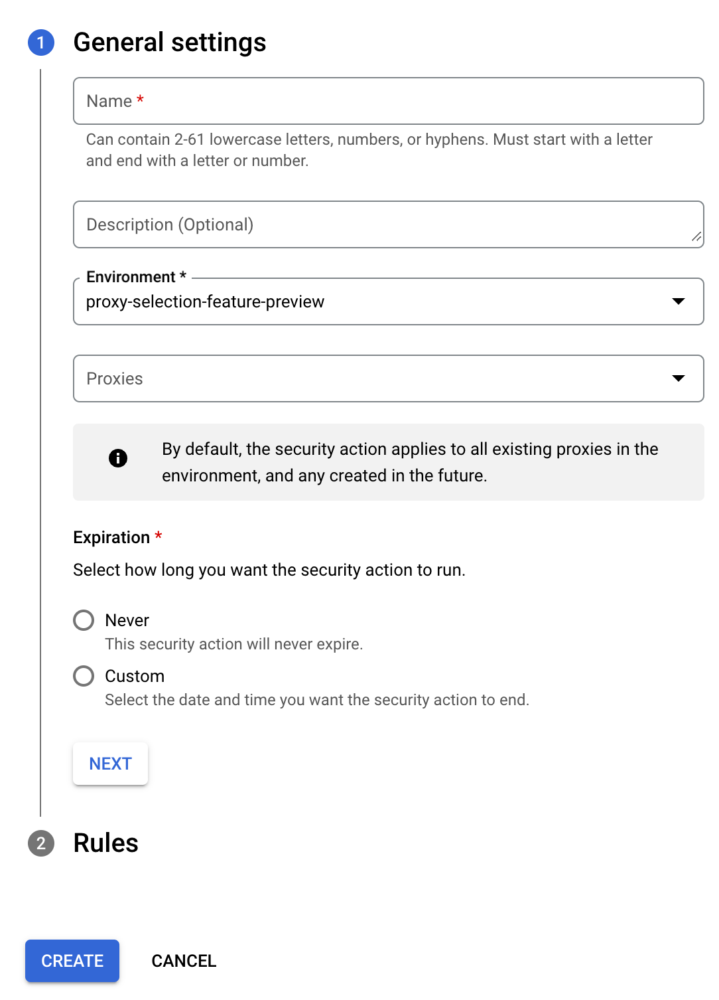Click the red asterisk next to Expiration
This screenshot has width=719, height=1000.
click(x=159, y=535)
